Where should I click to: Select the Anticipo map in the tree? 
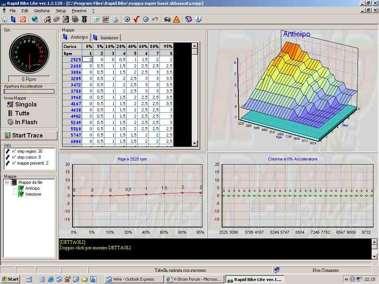click(x=33, y=188)
